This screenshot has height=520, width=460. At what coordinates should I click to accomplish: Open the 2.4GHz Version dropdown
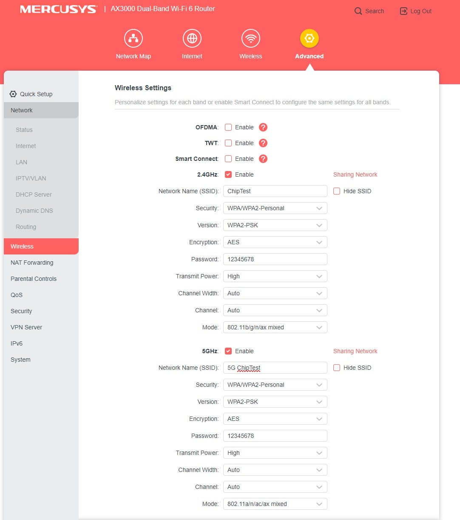click(275, 225)
